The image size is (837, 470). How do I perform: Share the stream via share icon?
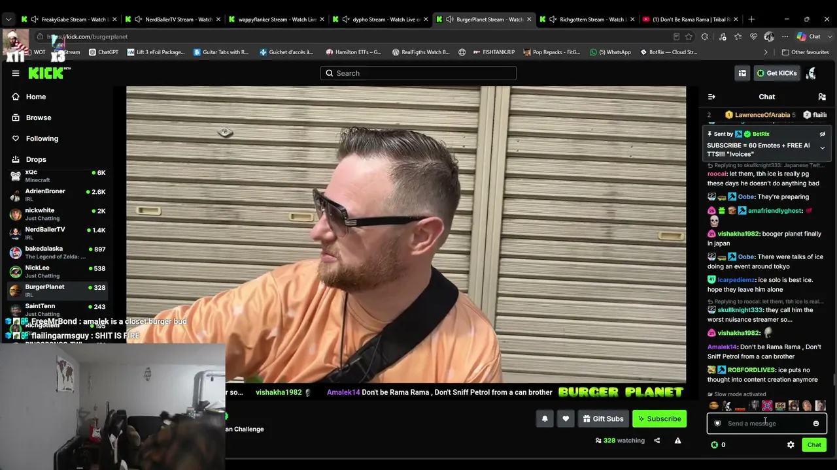click(657, 441)
